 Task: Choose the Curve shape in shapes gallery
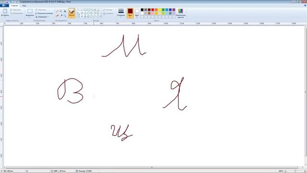[x=82, y=10]
